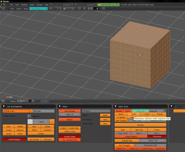185x152 pixels.
Task: Open the Add menu
Action: 17,5
